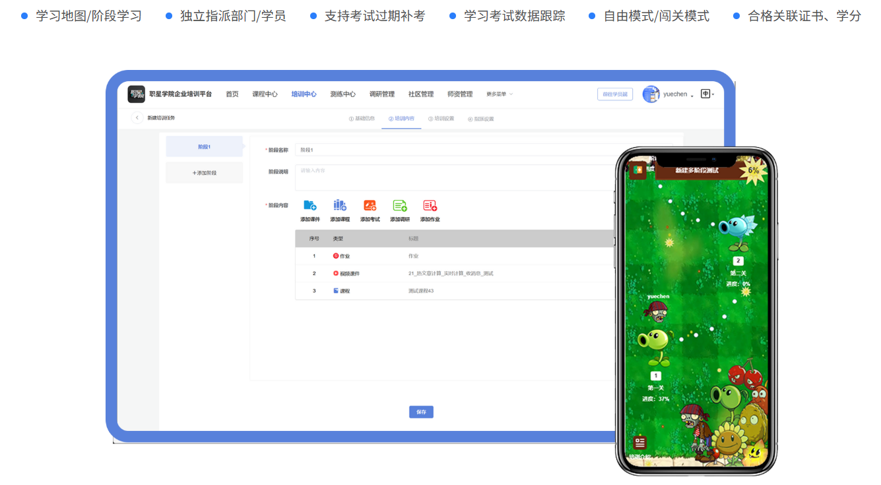Click the 添加调研 green icon

point(400,206)
